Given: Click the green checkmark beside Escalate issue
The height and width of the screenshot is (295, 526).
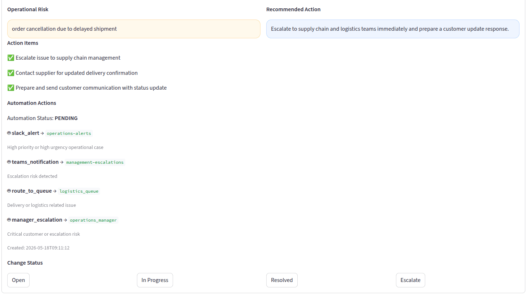Looking at the screenshot, I should pyautogui.click(x=10, y=58).
